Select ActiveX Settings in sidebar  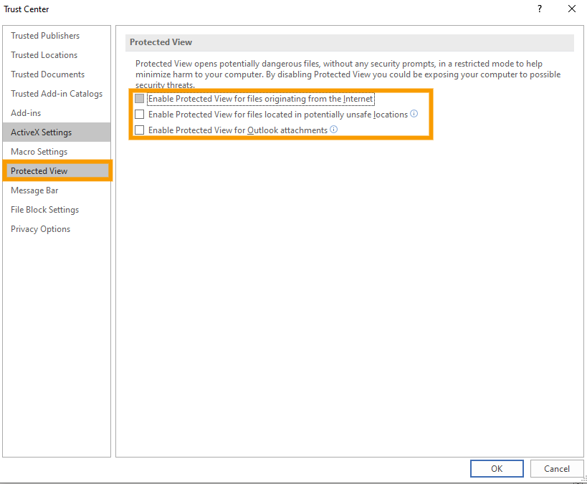[41, 132]
